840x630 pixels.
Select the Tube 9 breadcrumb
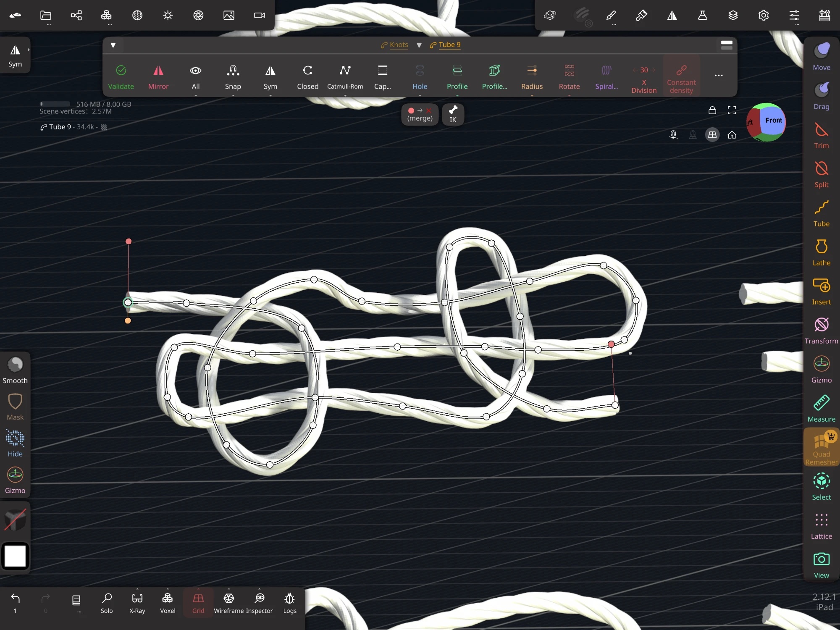pyautogui.click(x=445, y=45)
